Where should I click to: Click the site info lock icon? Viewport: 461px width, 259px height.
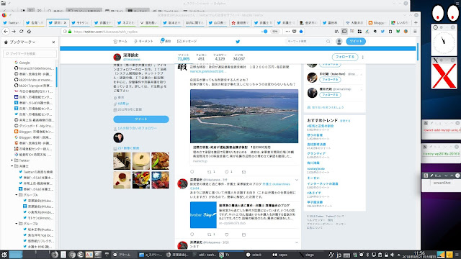click(70, 32)
